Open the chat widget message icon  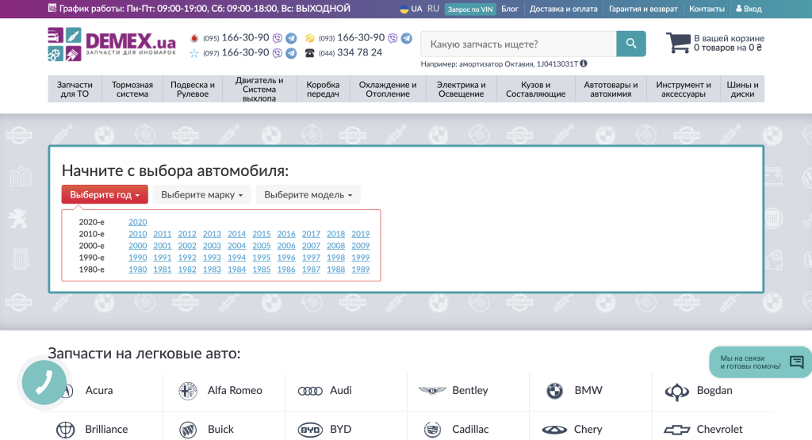(x=796, y=362)
